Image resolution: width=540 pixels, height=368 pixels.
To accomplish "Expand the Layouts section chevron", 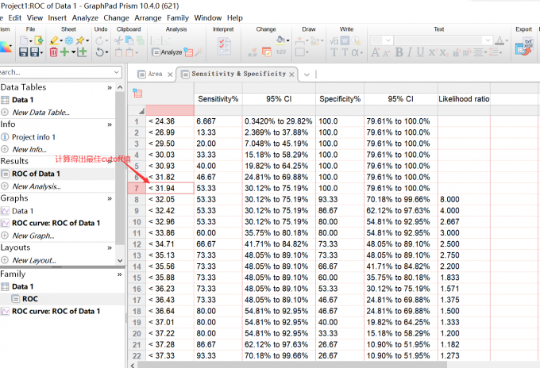I will (110, 247).
